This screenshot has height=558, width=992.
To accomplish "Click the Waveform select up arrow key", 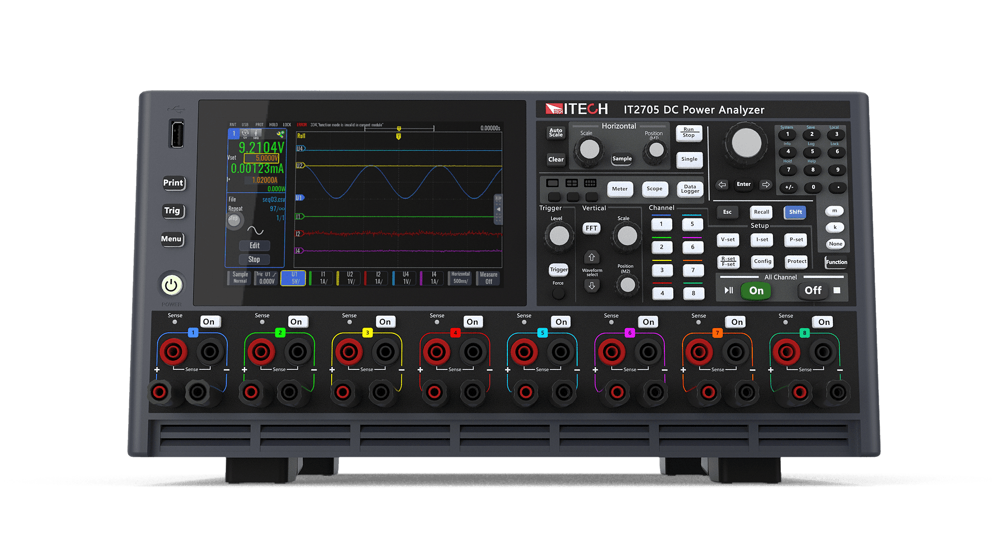I will pos(592,257).
